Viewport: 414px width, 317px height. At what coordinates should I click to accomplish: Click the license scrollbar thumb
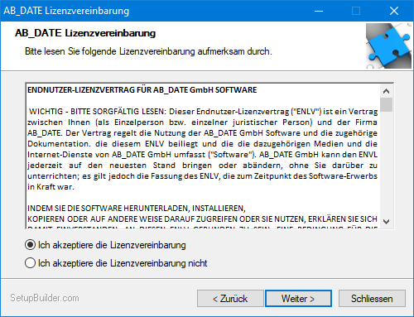tap(386, 104)
